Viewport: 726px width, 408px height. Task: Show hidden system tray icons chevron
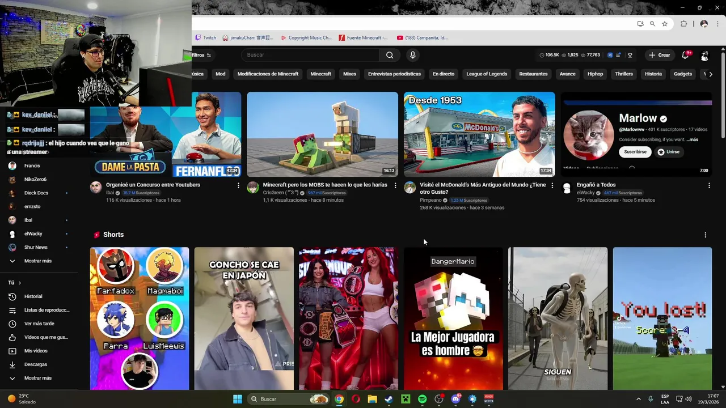(x=638, y=399)
